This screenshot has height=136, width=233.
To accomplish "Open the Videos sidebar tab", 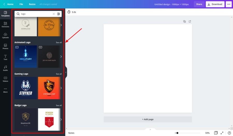I will [5, 79].
